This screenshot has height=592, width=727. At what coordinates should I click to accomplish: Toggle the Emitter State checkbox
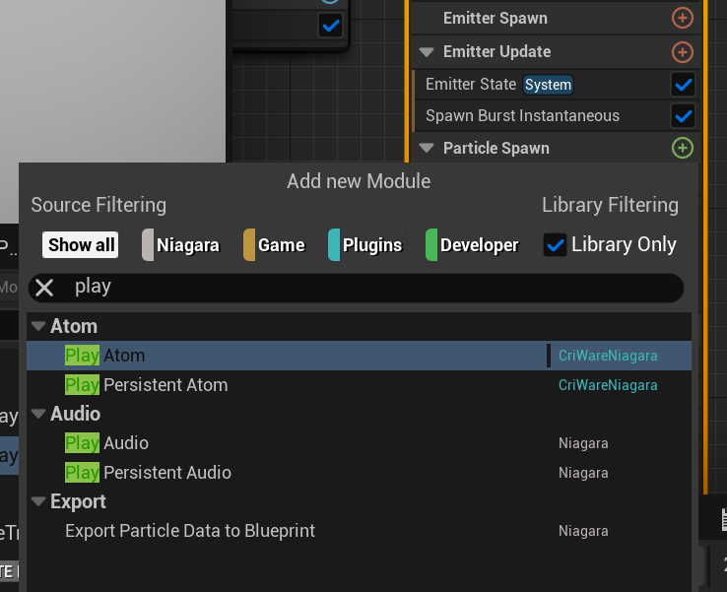682,85
